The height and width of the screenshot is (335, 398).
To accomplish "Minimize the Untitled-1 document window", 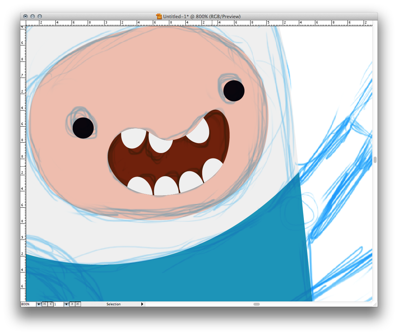I will click(x=33, y=16).
